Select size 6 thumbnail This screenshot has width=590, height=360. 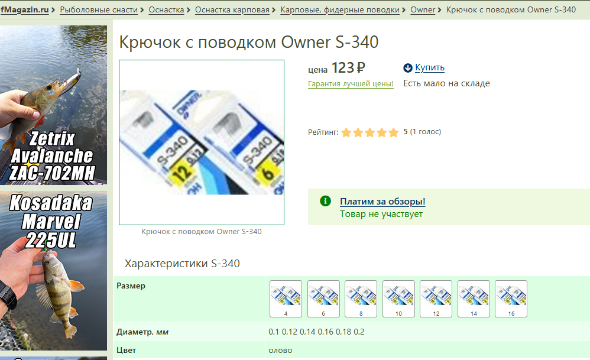323,299
